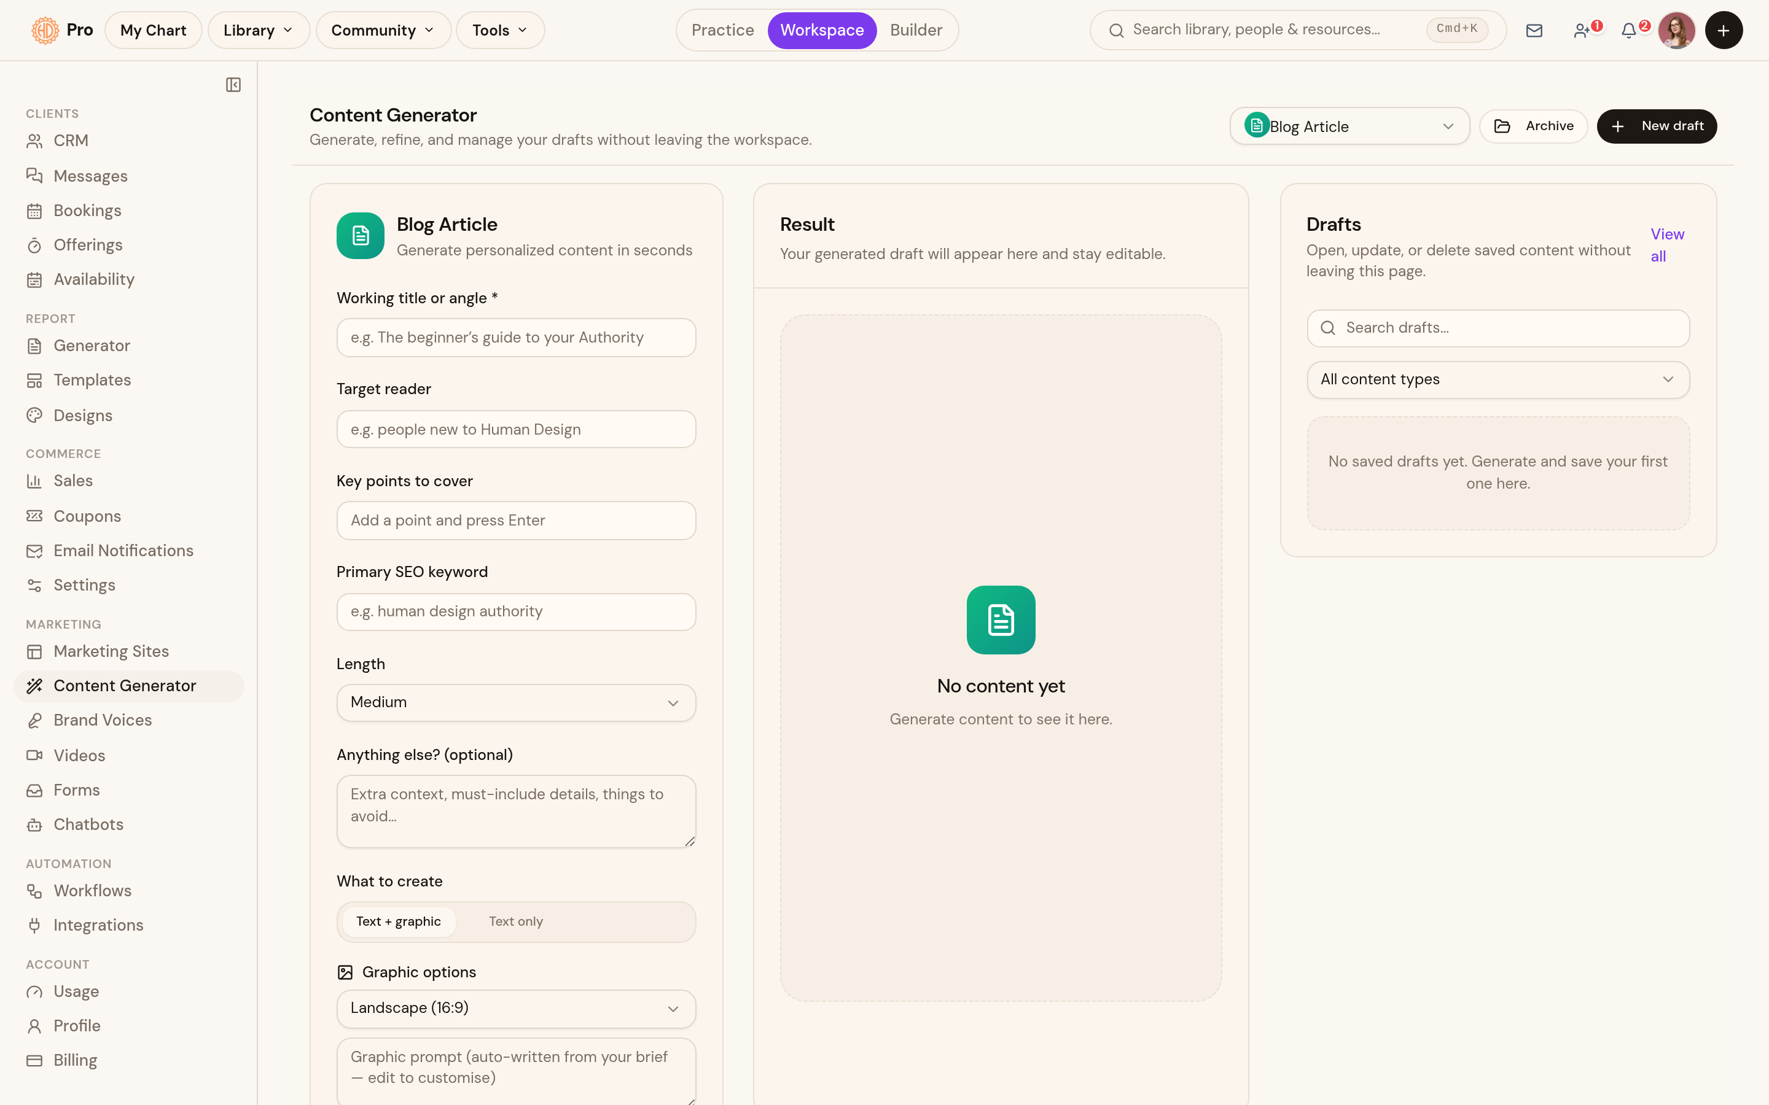Click the Key points to cover field
Viewport: 1769px width, 1105px height.
pyautogui.click(x=516, y=521)
